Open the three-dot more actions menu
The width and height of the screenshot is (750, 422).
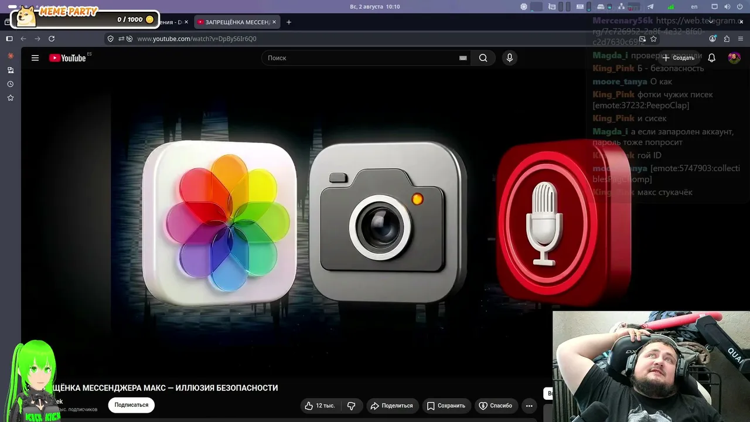(x=529, y=406)
